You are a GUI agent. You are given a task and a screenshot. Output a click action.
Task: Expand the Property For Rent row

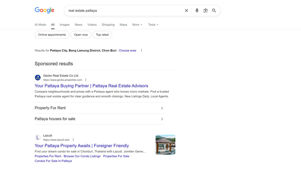(99, 108)
